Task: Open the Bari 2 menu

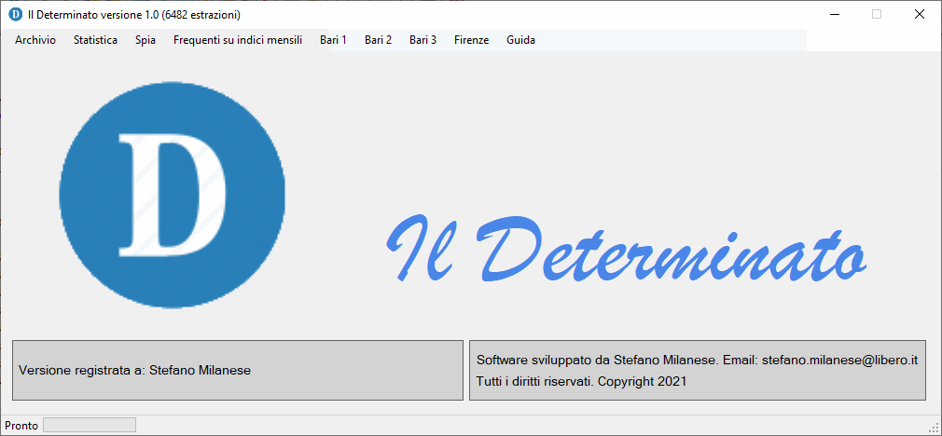Action: (x=378, y=40)
